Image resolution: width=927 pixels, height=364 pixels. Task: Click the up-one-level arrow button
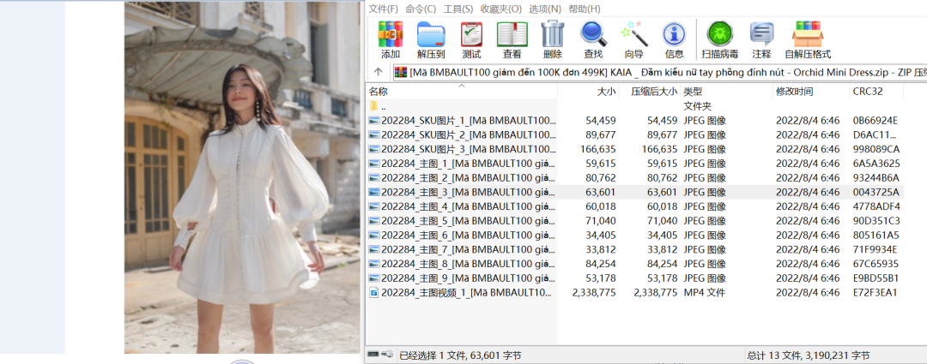coord(379,72)
